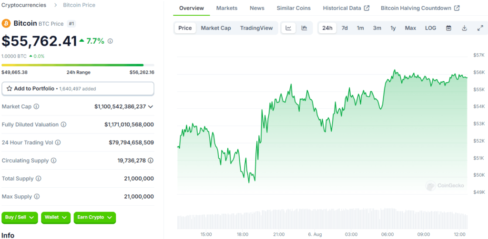Click the 24h Range progress bar
488x239 pixels.
pos(78,65)
